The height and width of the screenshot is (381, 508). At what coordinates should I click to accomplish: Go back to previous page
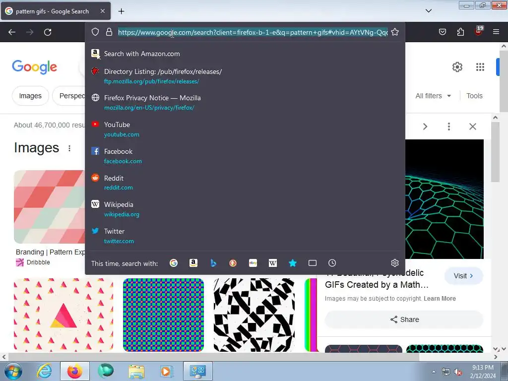click(x=12, y=32)
